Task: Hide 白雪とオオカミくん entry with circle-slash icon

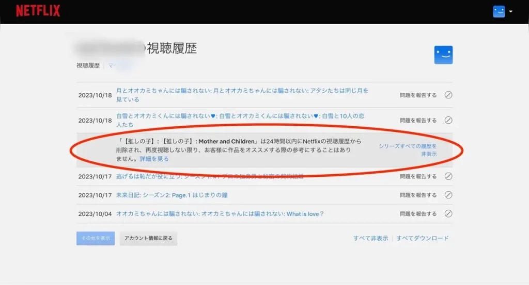Action: coord(448,120)
